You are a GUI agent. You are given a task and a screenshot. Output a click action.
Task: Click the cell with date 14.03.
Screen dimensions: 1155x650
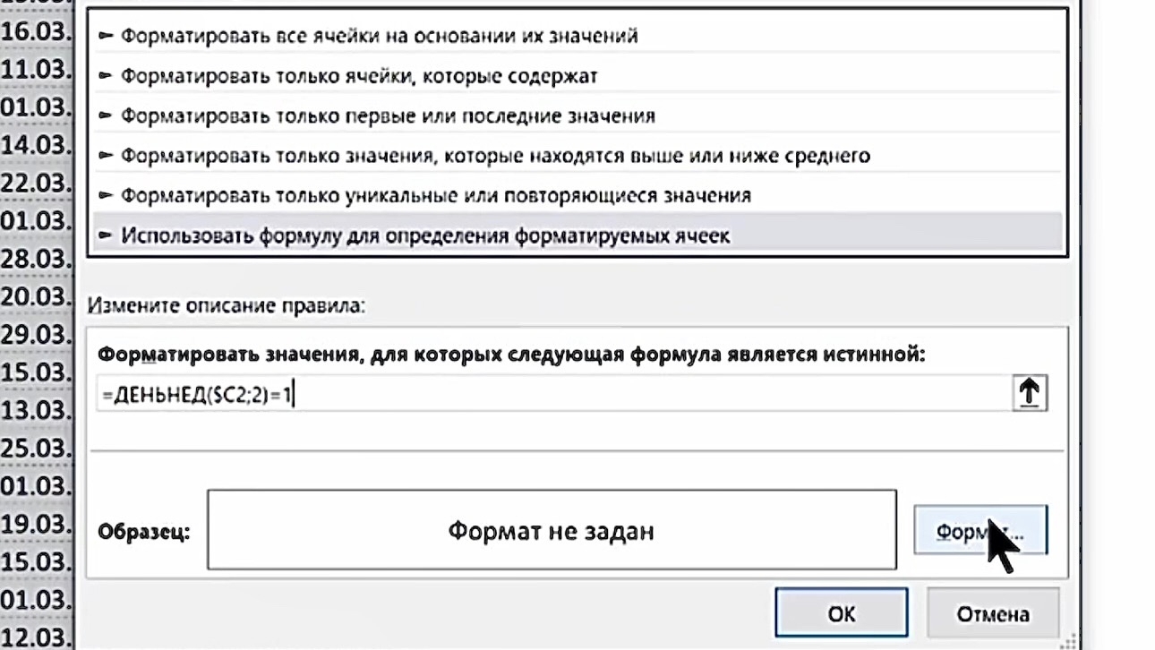click(36, 144)
